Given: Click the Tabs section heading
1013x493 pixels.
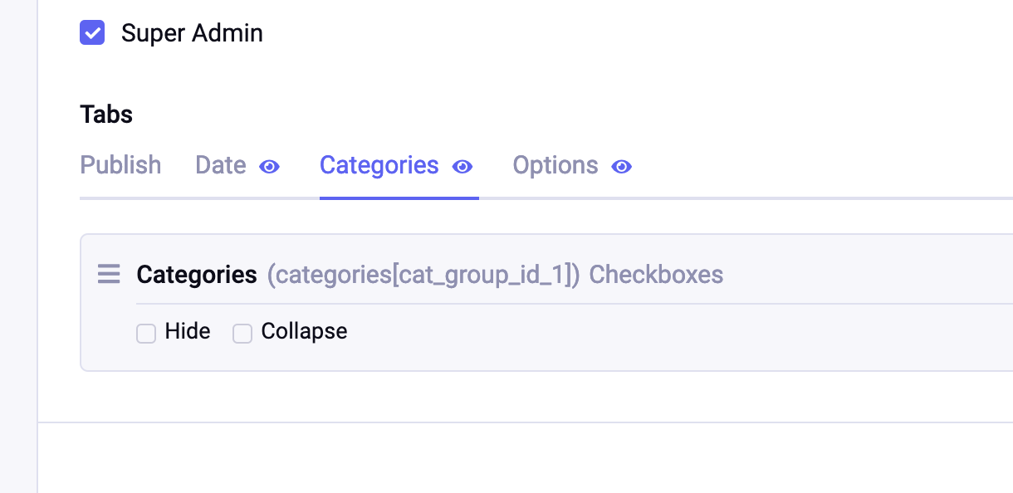Looking at the screenshot, I should (x=106, y=115).
